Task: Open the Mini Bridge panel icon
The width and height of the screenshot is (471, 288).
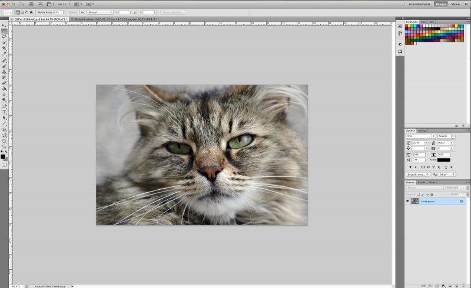Action: coord(40,4)
